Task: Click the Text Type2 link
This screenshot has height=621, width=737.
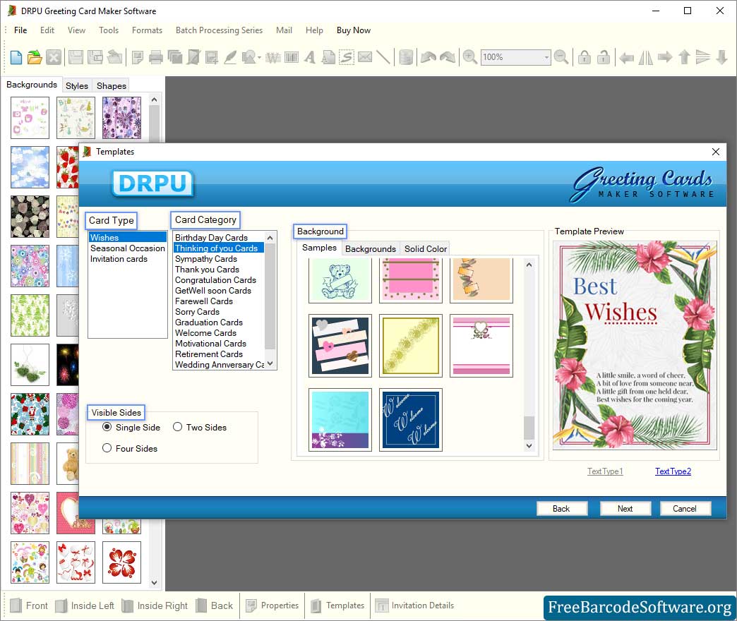Action: coord(673,471)
